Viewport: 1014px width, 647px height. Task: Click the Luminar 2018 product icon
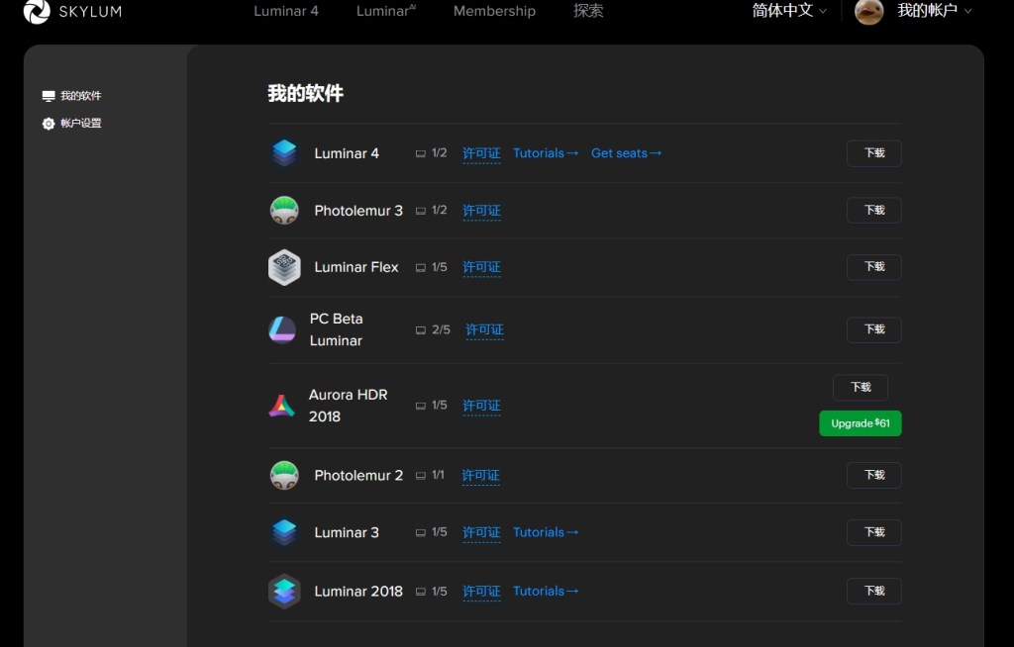(x=284, y=592)
